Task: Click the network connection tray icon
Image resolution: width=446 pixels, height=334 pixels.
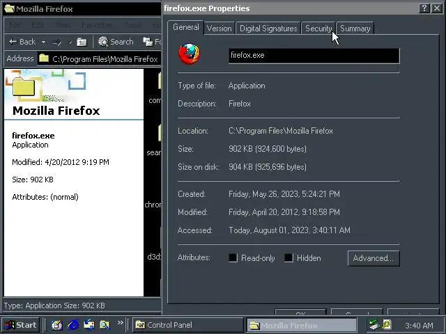Action: (x=374, y=325)
